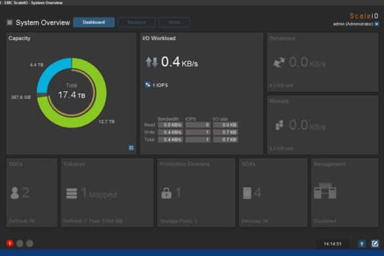Click the SDCs user icon
This screenshot has height=256, width=384.
click(14, 193)
